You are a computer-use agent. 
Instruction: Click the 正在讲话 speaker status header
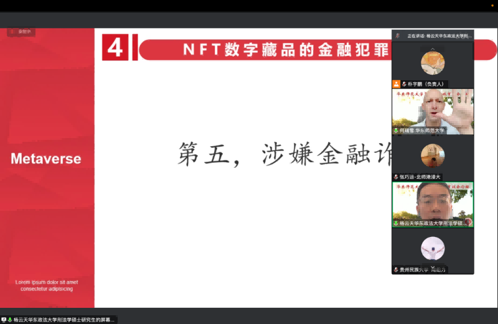439,36
